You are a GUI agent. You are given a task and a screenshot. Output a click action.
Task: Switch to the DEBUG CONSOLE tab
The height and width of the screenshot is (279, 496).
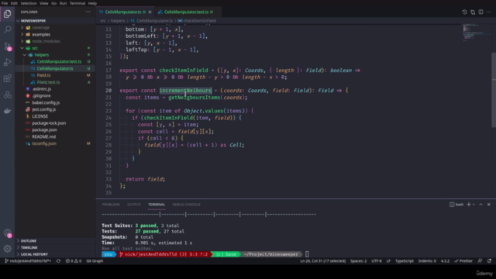pos(186,205)
